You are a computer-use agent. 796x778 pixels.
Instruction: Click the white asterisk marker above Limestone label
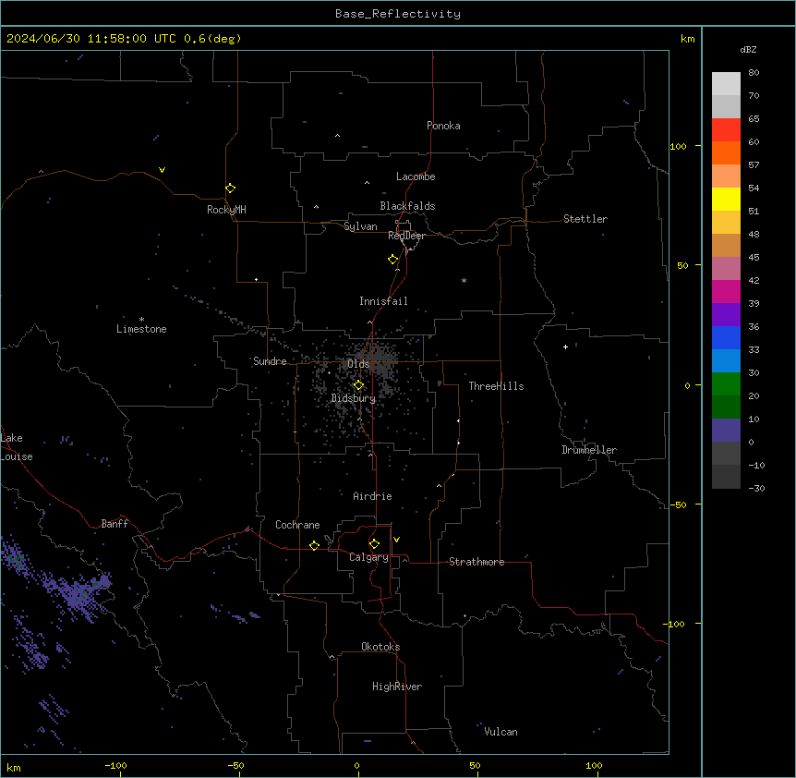coord(141,319)
